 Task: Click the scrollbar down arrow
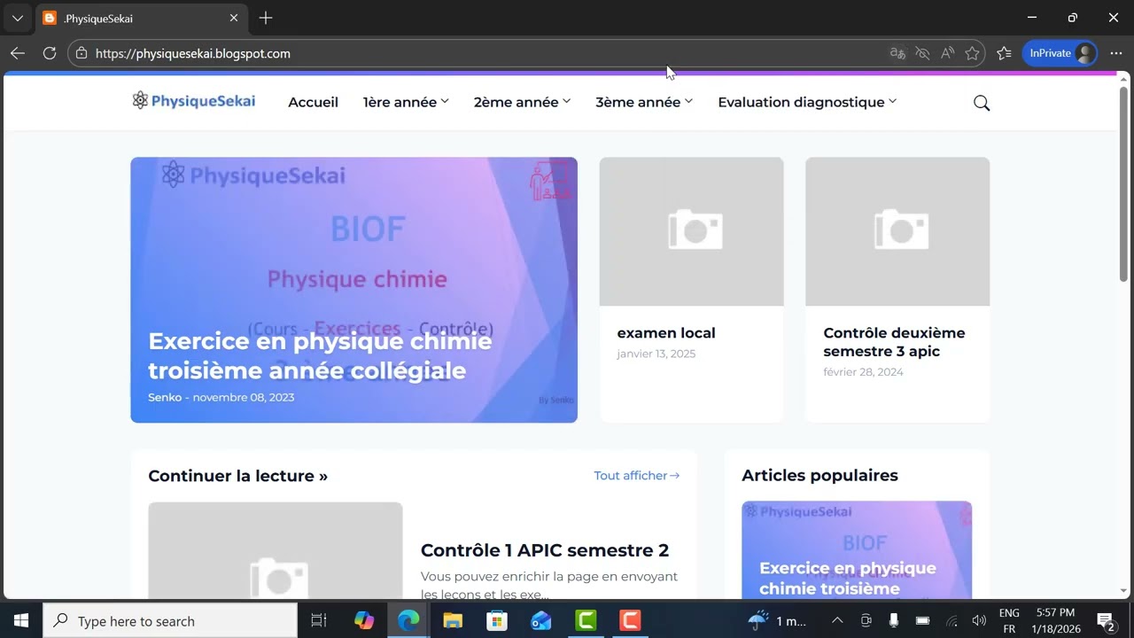[1123, 591]
